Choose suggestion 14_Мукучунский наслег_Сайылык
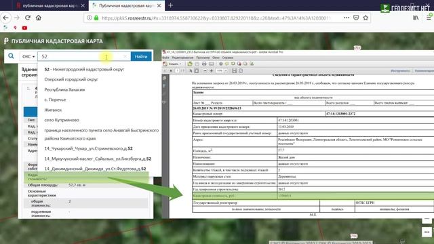434x244 pixels. [98, 159]
